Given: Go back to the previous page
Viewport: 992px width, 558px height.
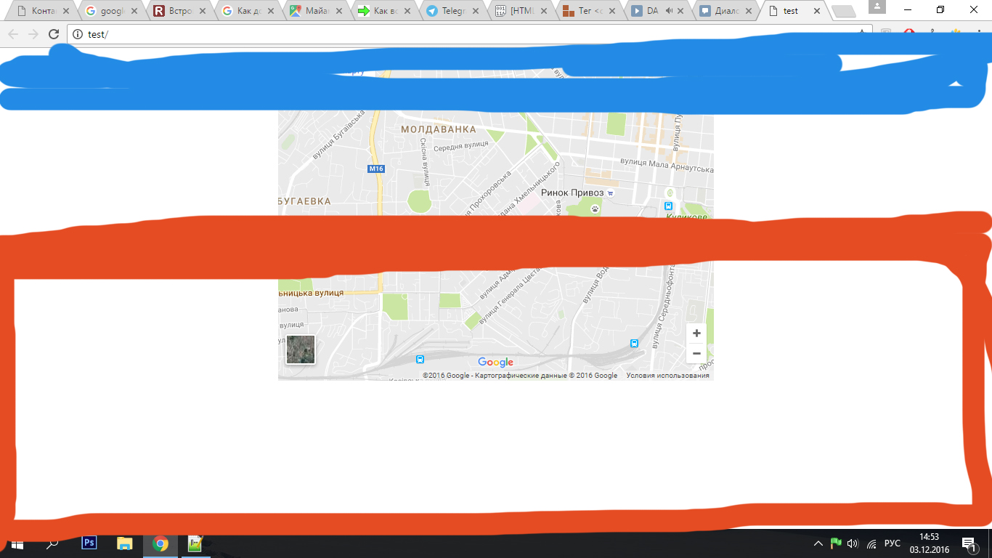Looking at the screenshot, I should pyautogui.click(x=13, y=34).
